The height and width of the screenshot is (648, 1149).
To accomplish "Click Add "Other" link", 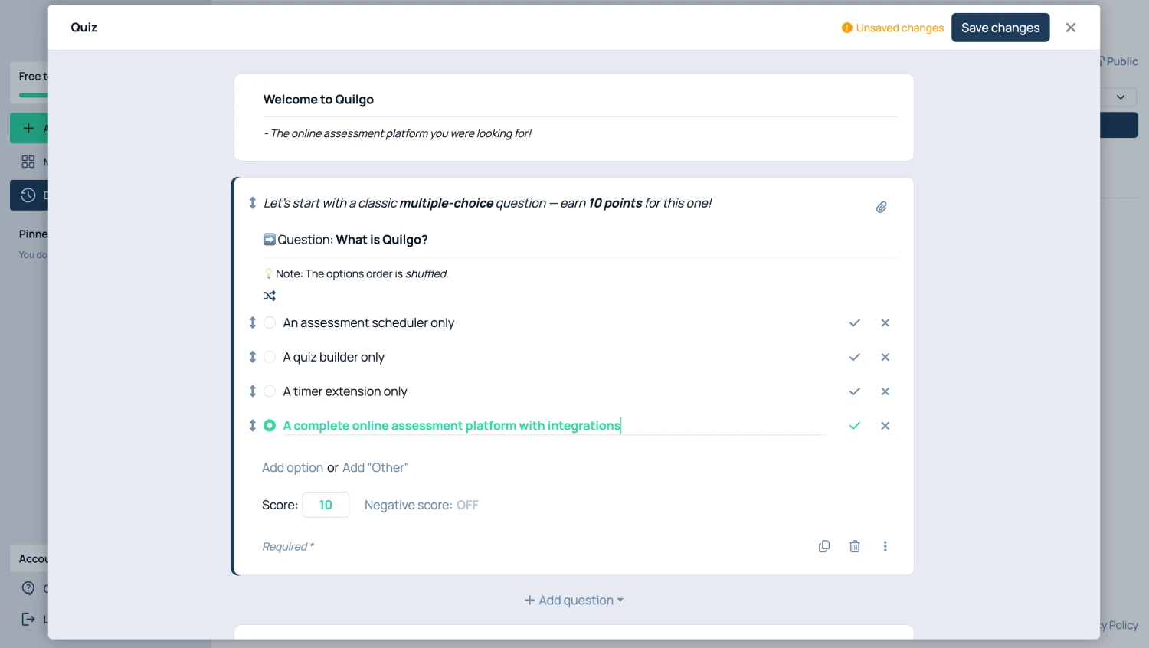I will coord(375,468).
